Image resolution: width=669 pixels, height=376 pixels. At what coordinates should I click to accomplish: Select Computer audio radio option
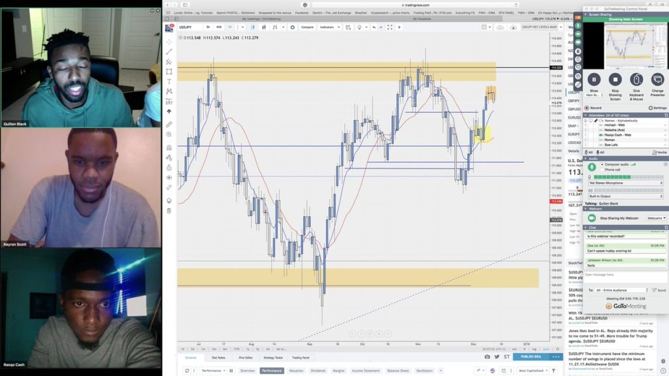[602, 164]
